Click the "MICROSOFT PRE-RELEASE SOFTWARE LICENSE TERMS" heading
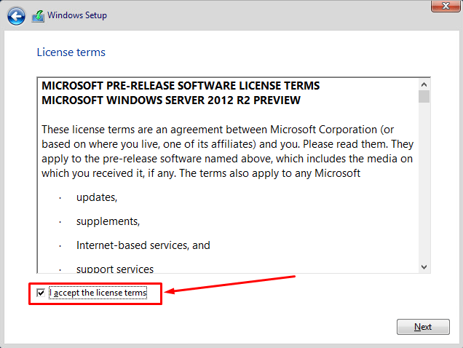This screenshot has height=348, width=463. coord(181,86)
